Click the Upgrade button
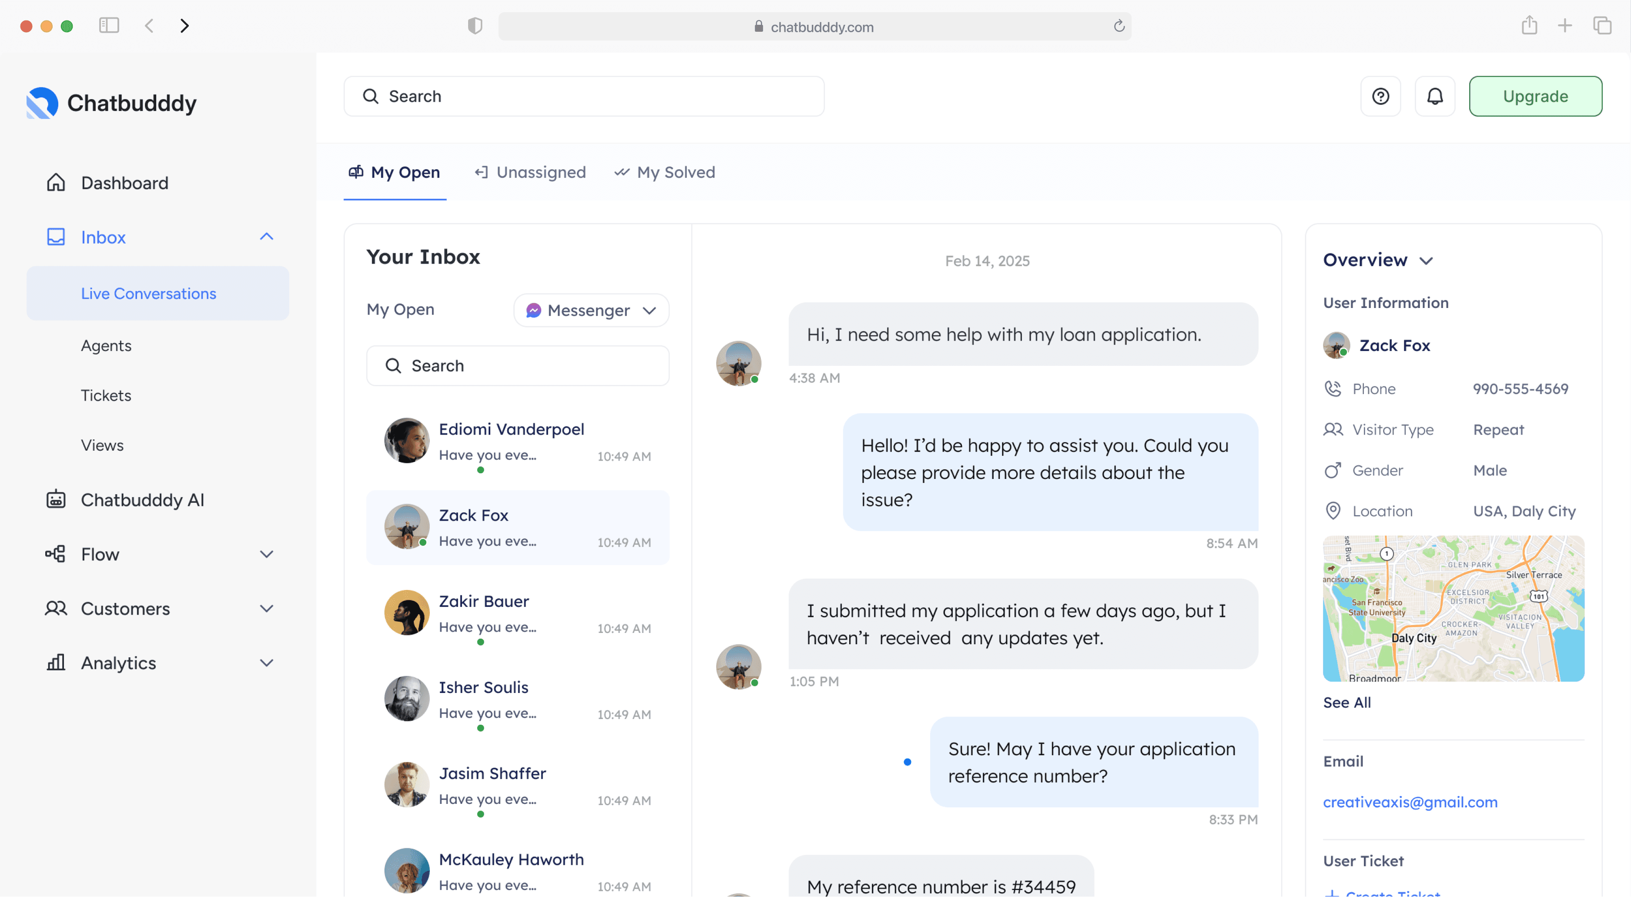This screenshot has width=1631, height=897. click(1535, 96)
